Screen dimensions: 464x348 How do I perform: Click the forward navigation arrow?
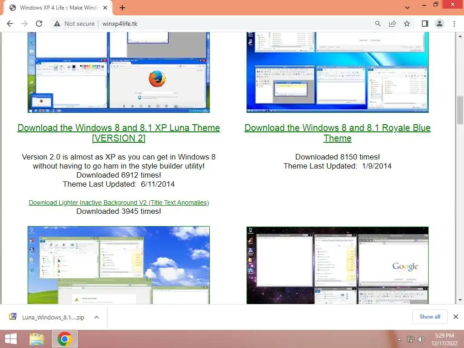pyautogui.click(x=24, y=24)
